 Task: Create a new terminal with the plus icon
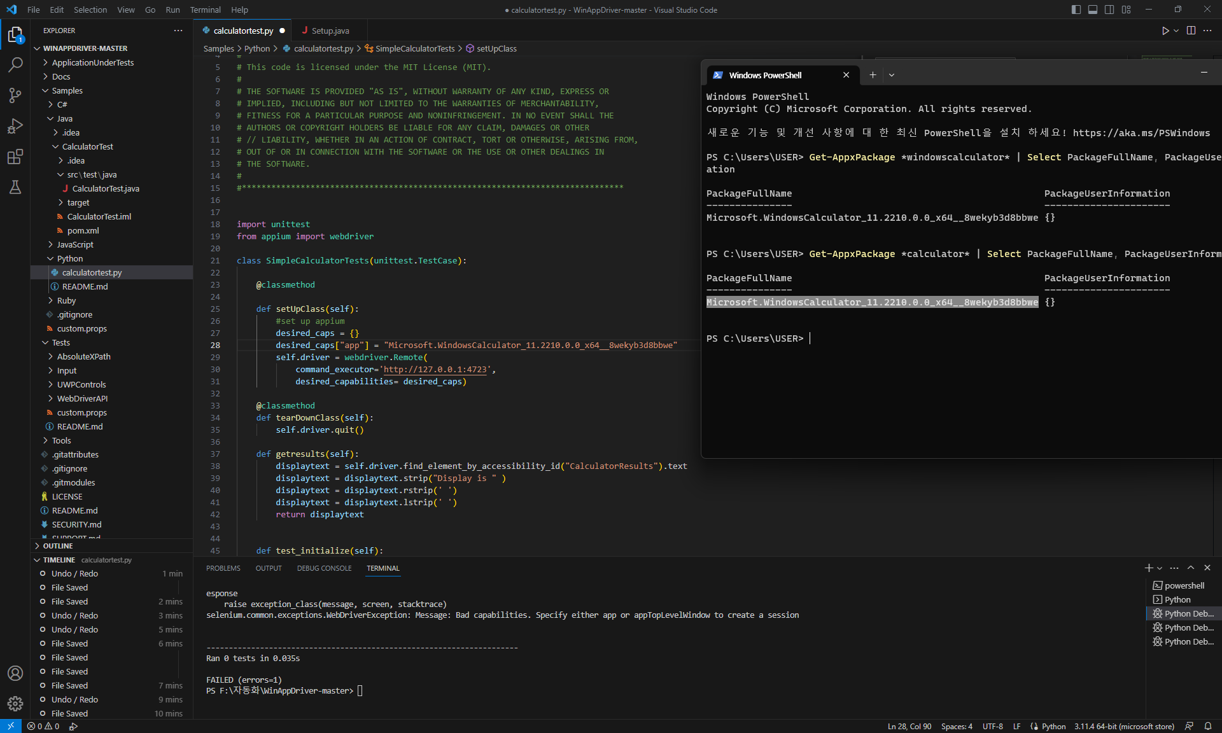(1149, 568)
